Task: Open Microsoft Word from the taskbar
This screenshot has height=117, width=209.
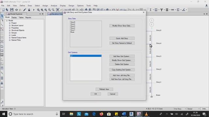Action: [124, 114]
